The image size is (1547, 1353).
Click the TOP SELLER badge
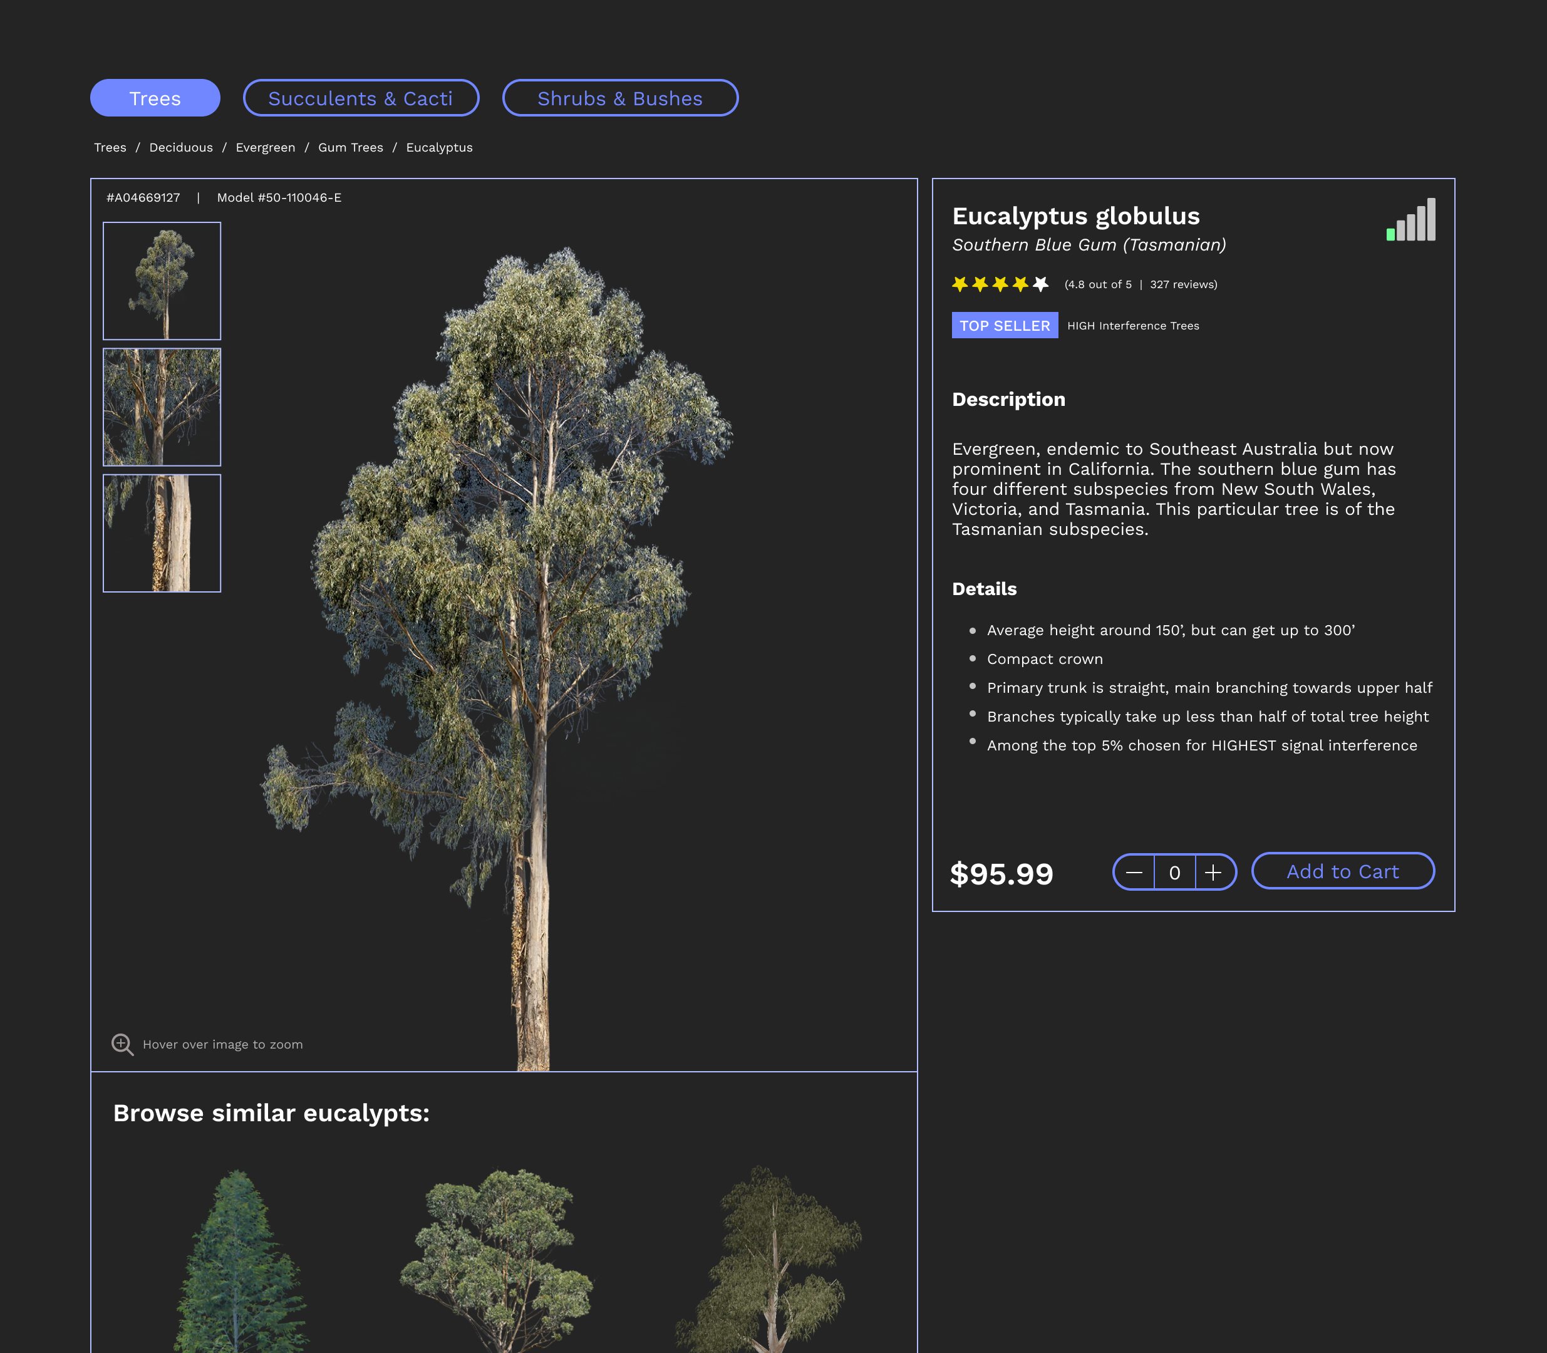[1004, 326]
